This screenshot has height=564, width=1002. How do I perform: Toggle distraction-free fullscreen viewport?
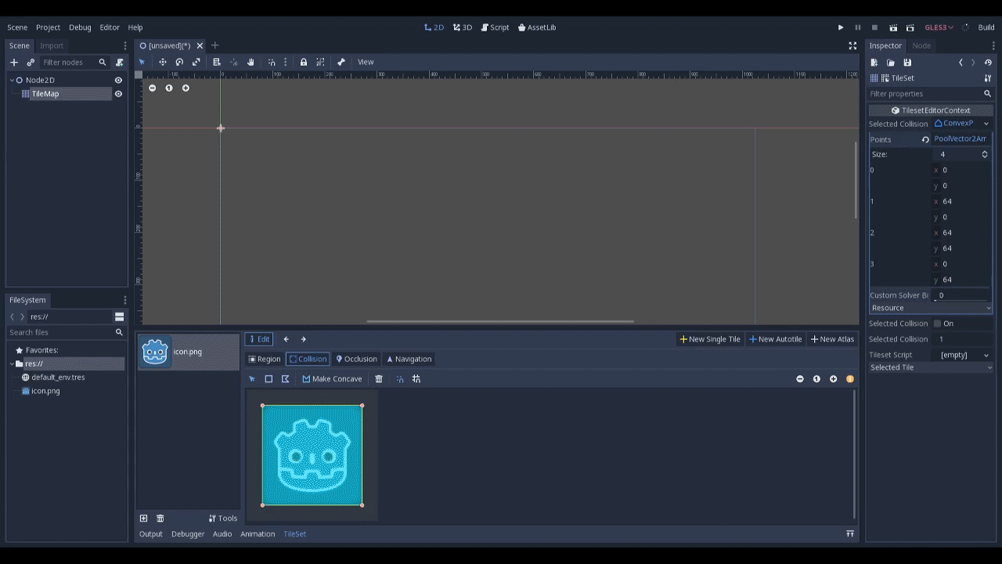[x=852, y=45]
